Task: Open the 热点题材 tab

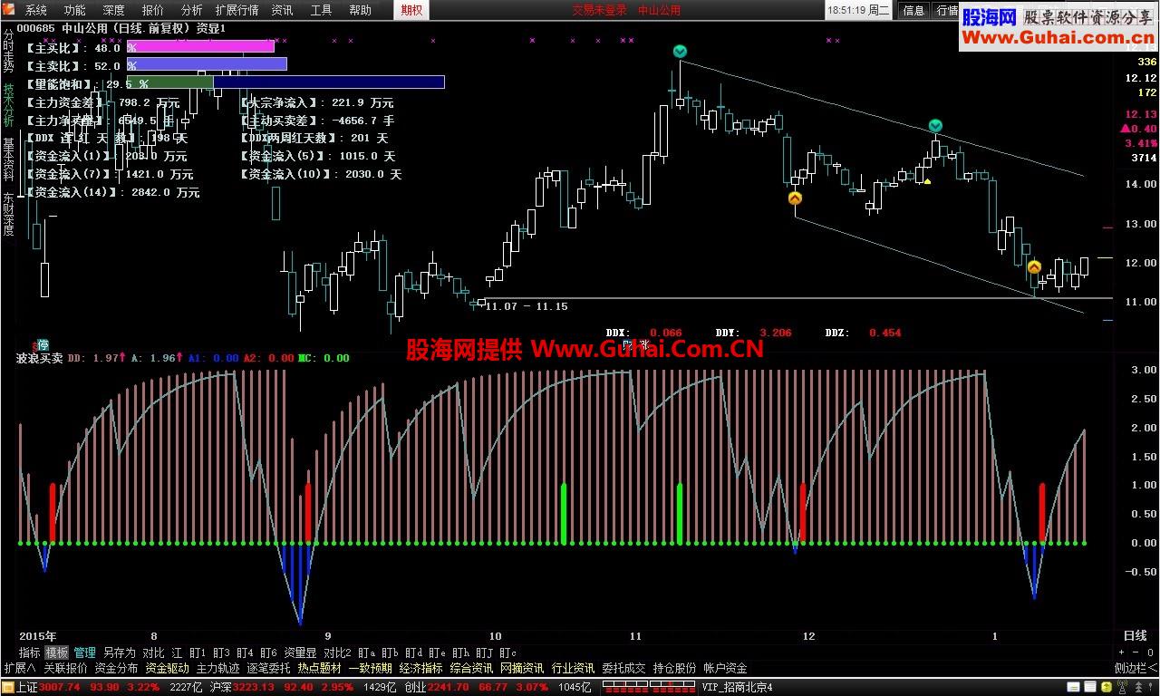Action: (x=320, y=668)
